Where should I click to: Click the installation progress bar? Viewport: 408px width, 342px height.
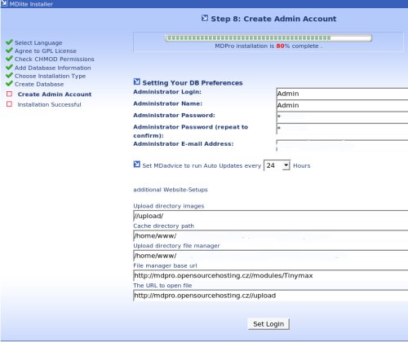(x=268, y=38)
